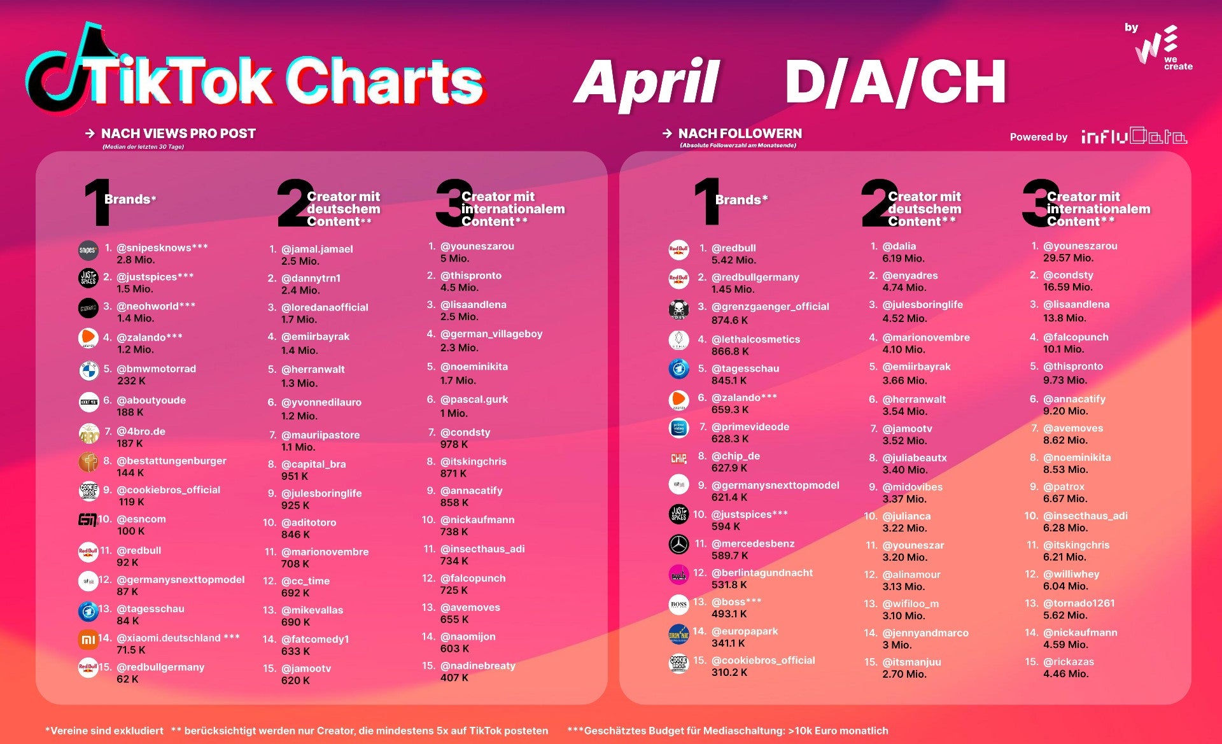Click the Europapark logo icon
The image size is (1222, 744).
point(679,634)
